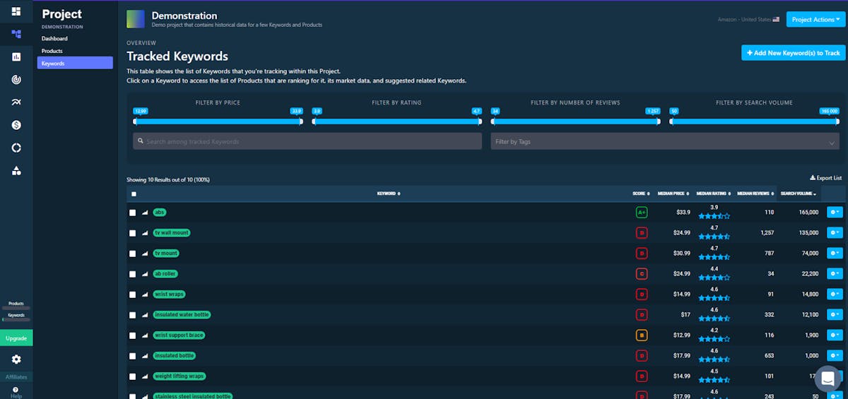
Task: Click the chart icon for wrist support brace
Action: click(145, 335)
